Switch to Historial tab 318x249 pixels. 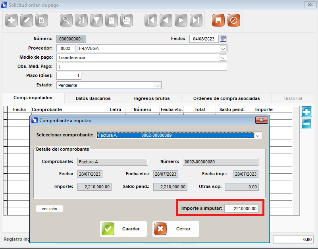pyautogui.click(x=293, y=98)
